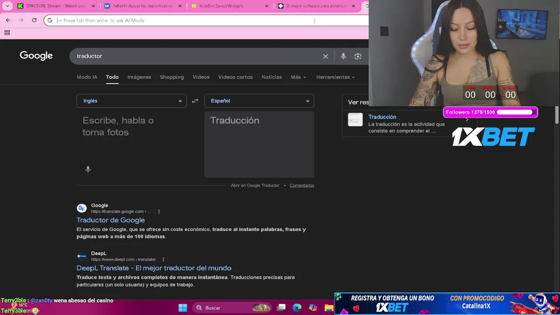Image resolution: width=560 pixels, height=315 pixels.
Task: Open Abrir en Google Traductor link
Action: click(255, 185)
